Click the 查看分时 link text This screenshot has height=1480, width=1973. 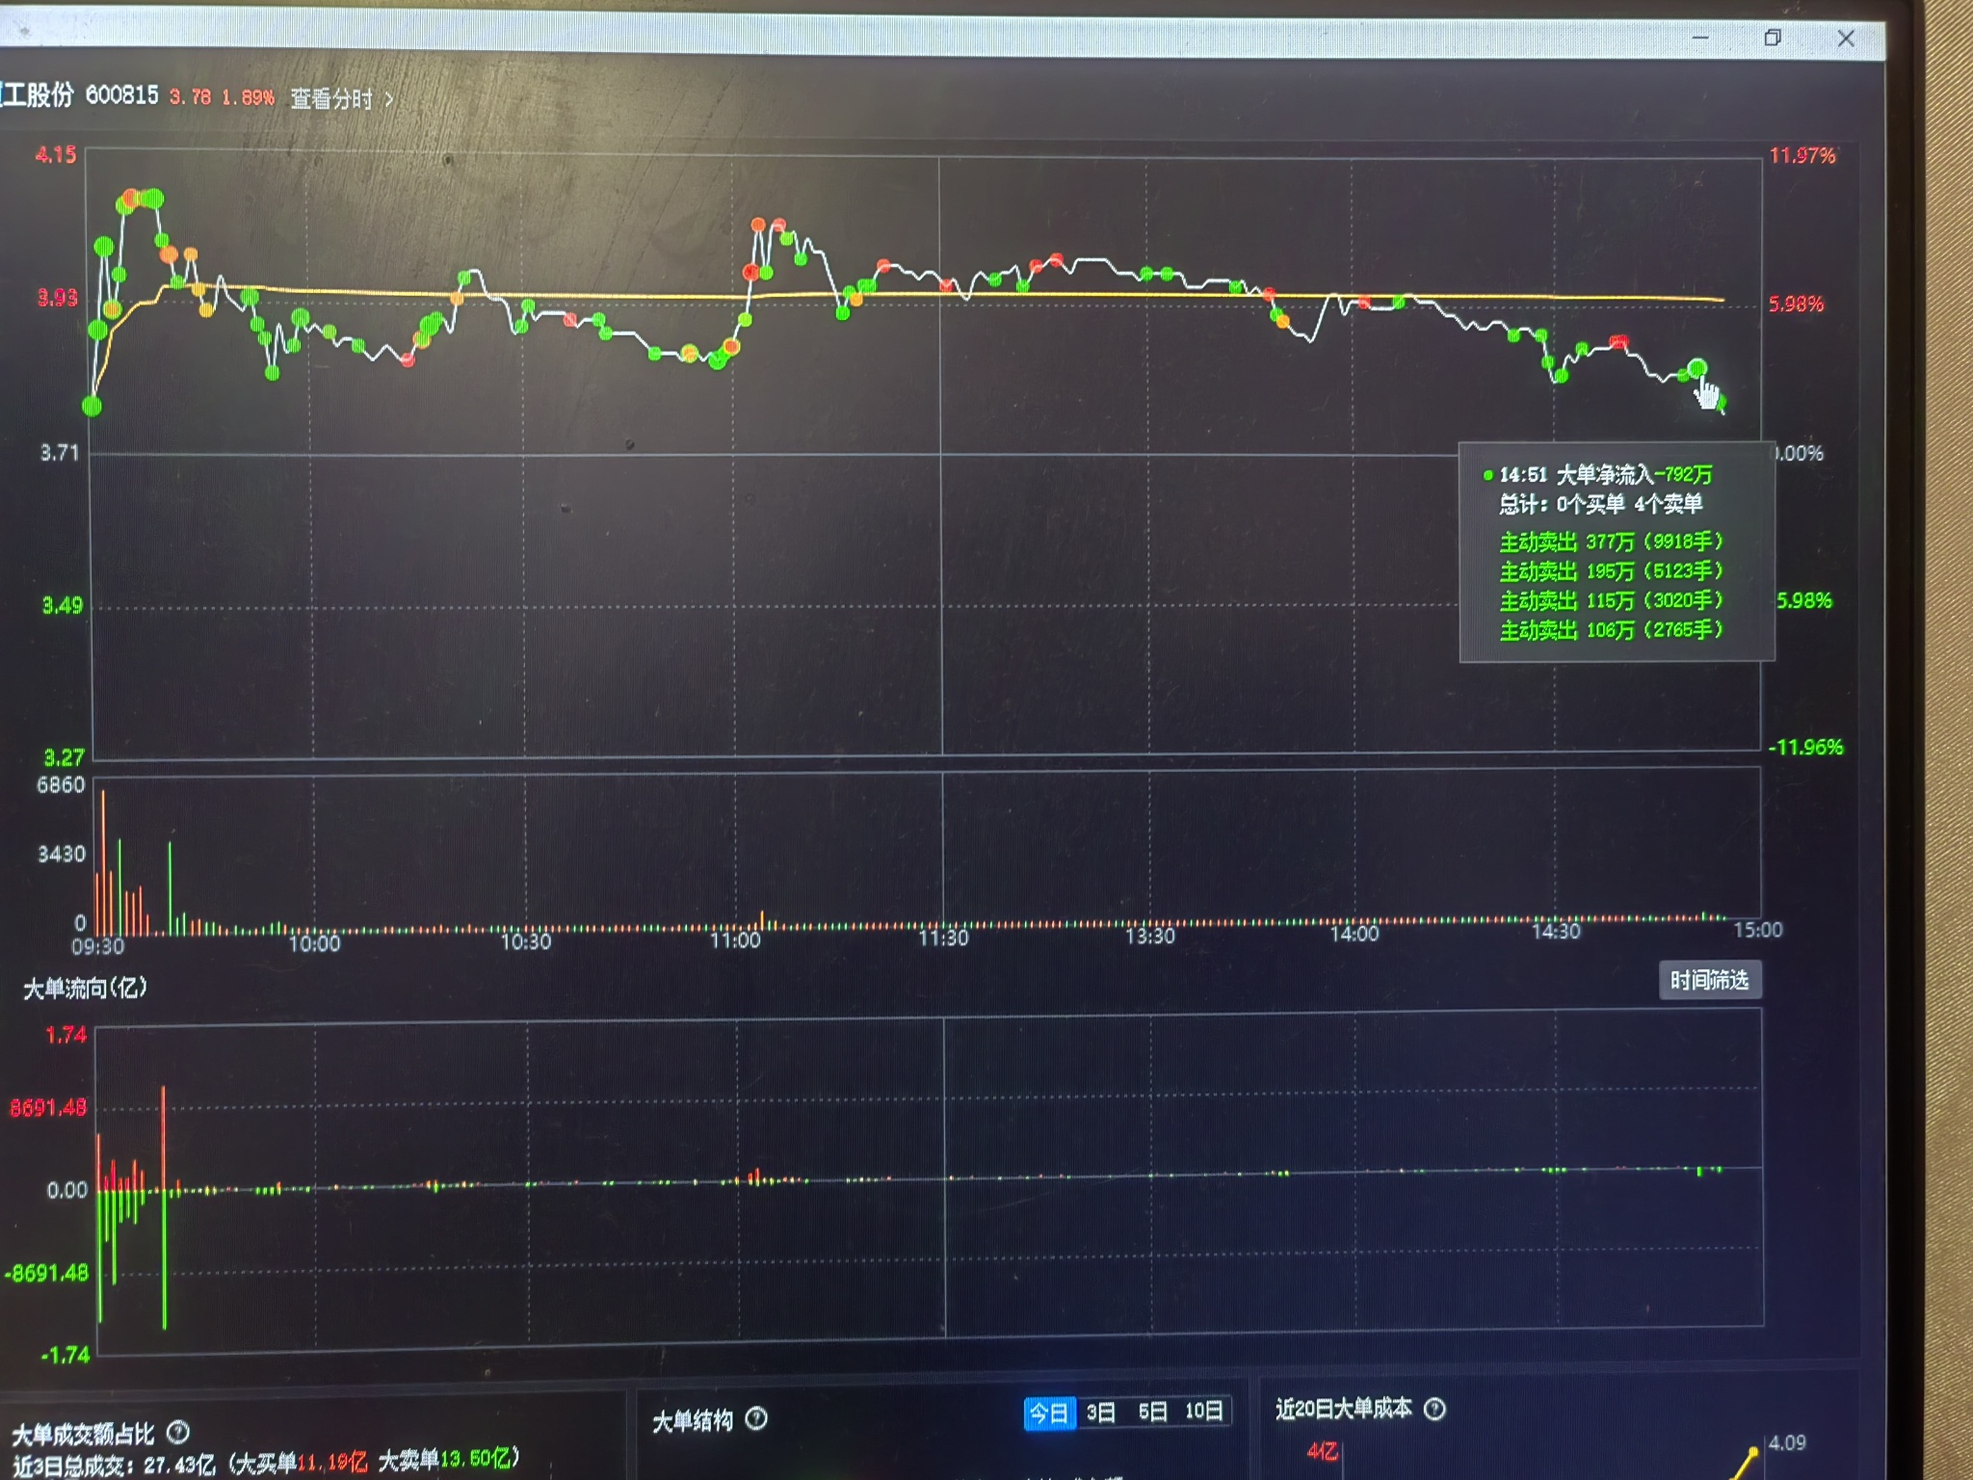(x=331, y=99)
